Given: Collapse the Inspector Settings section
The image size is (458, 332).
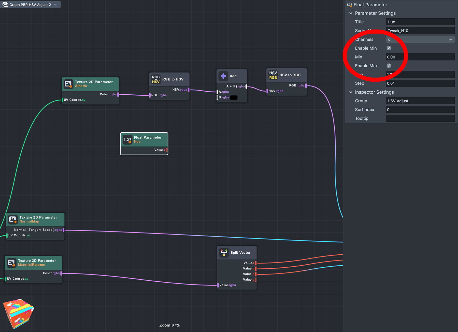Looking at the screenshot, I should pyautogui.click(x=351, y=92).
